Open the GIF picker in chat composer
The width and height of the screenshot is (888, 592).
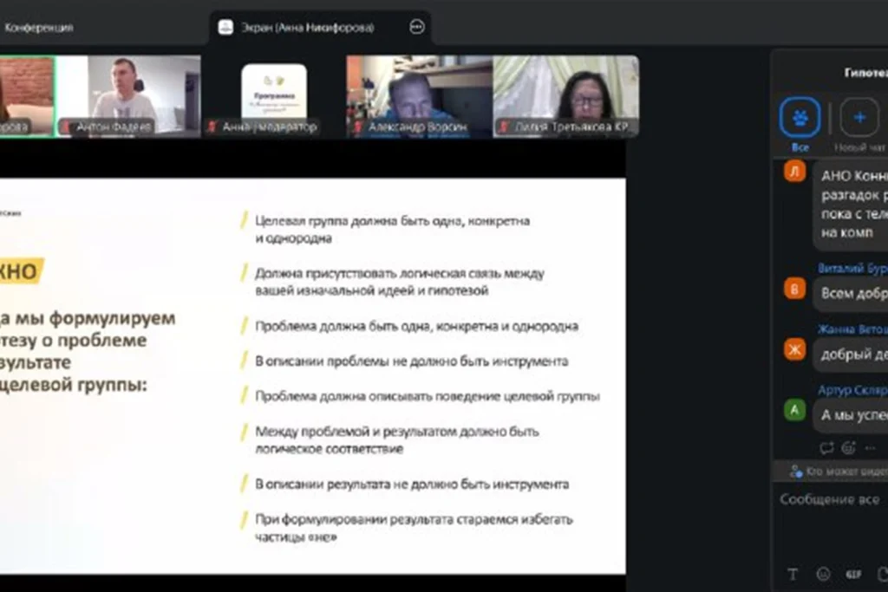tap(853, 575)
